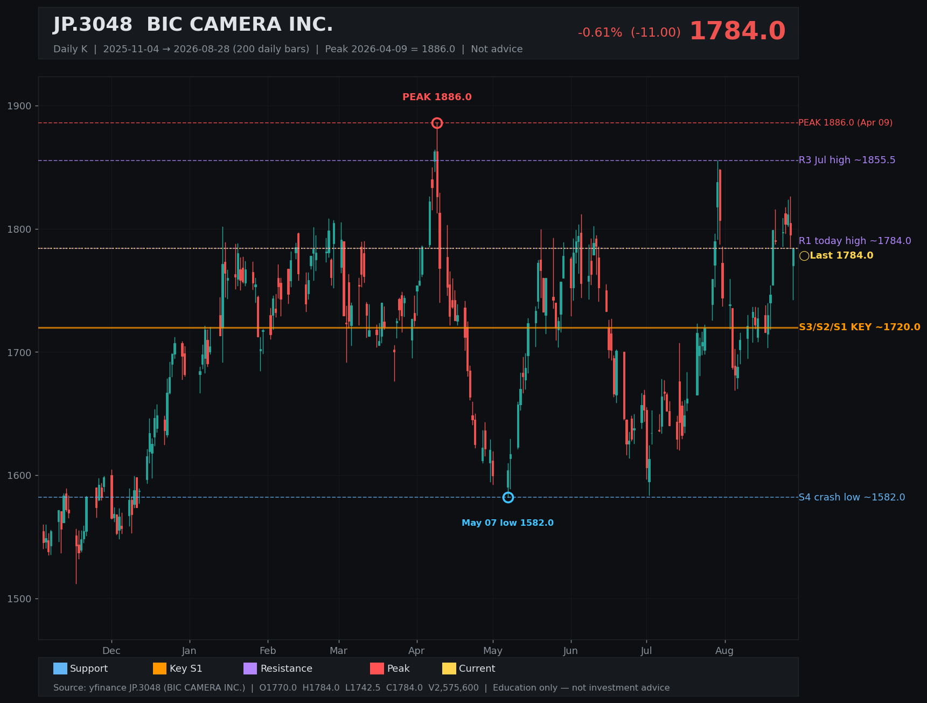Click the 'Resistance' legend label
The image size is (927, 703).
(x=287, y=669)
